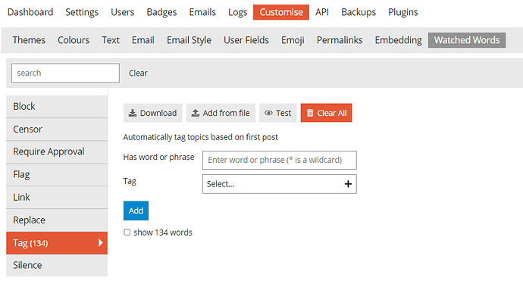Switch to the Colours sub-tab
Viewport: 523px width, 281px height.
coord(74,40)
